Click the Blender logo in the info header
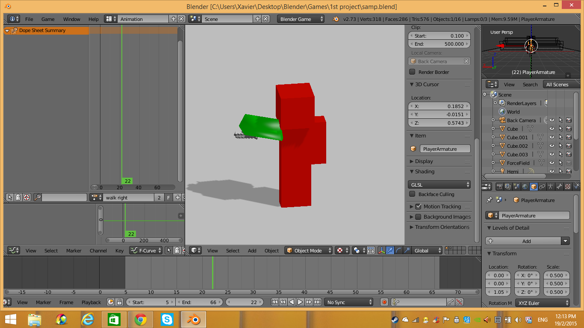Screen dimensions: 584x328 (x=336, y=19)
